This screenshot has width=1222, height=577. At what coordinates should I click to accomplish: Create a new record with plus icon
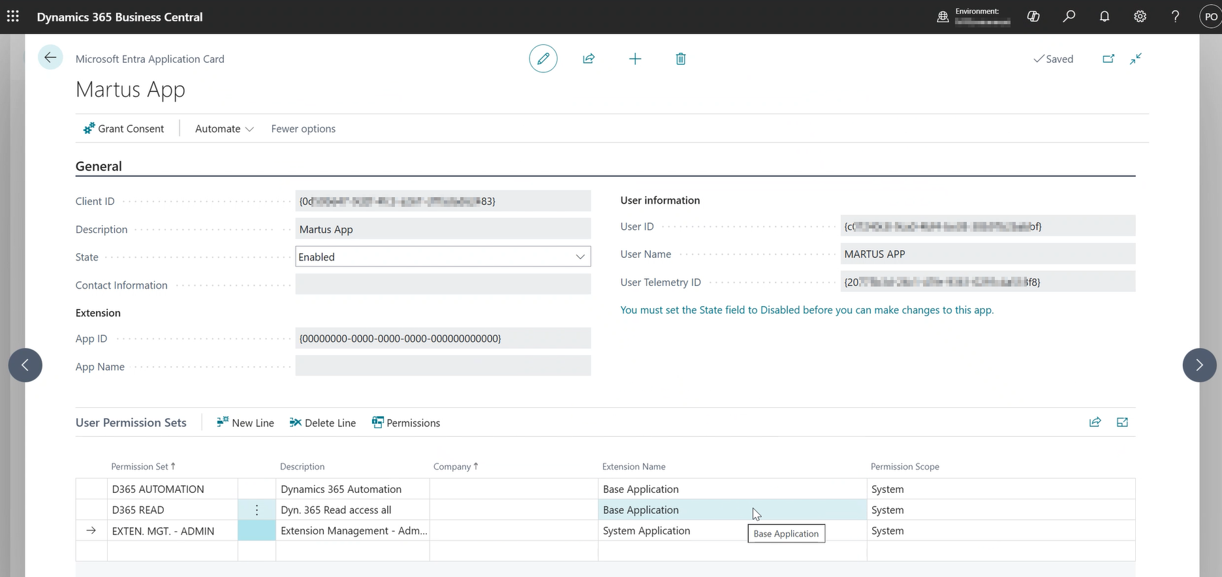pos(635,59)
